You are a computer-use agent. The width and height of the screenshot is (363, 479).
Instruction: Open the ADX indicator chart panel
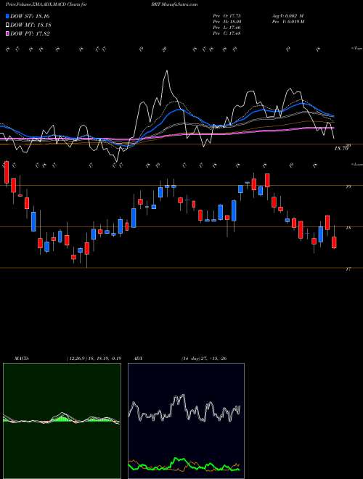186,421
